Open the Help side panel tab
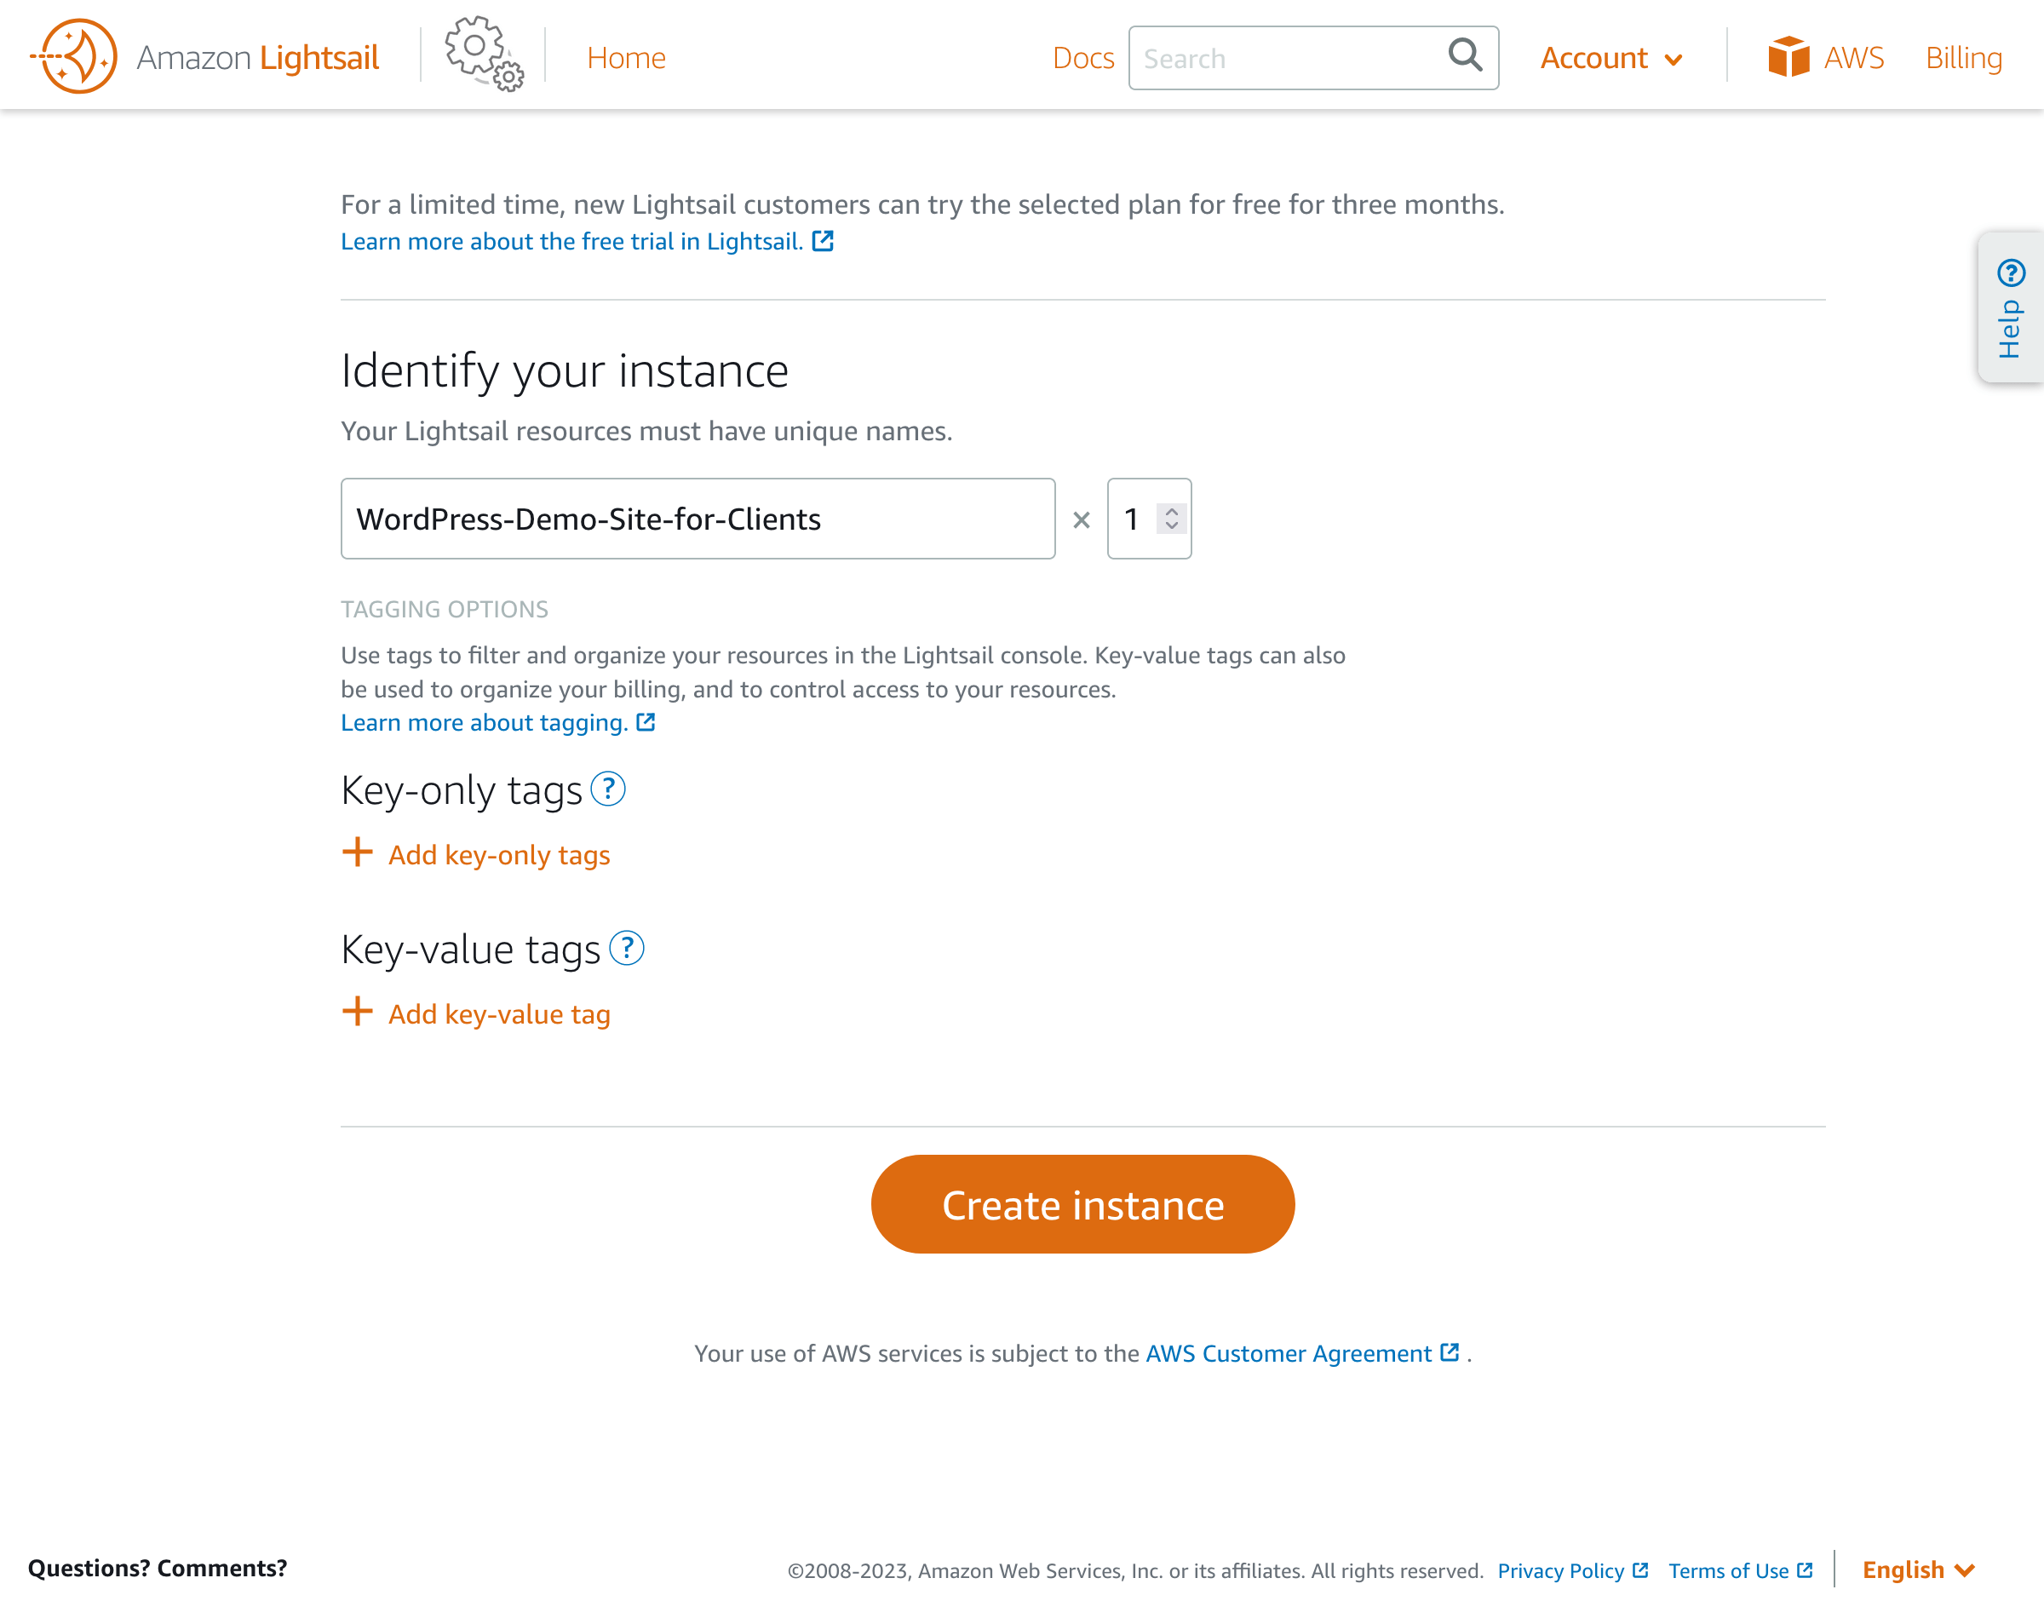 pyautogui.click(x=2010, y=307)
